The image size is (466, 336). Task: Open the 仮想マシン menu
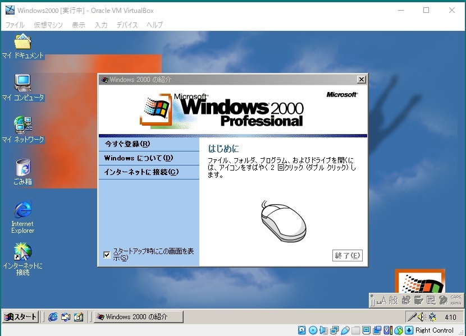tap(48, 25)
